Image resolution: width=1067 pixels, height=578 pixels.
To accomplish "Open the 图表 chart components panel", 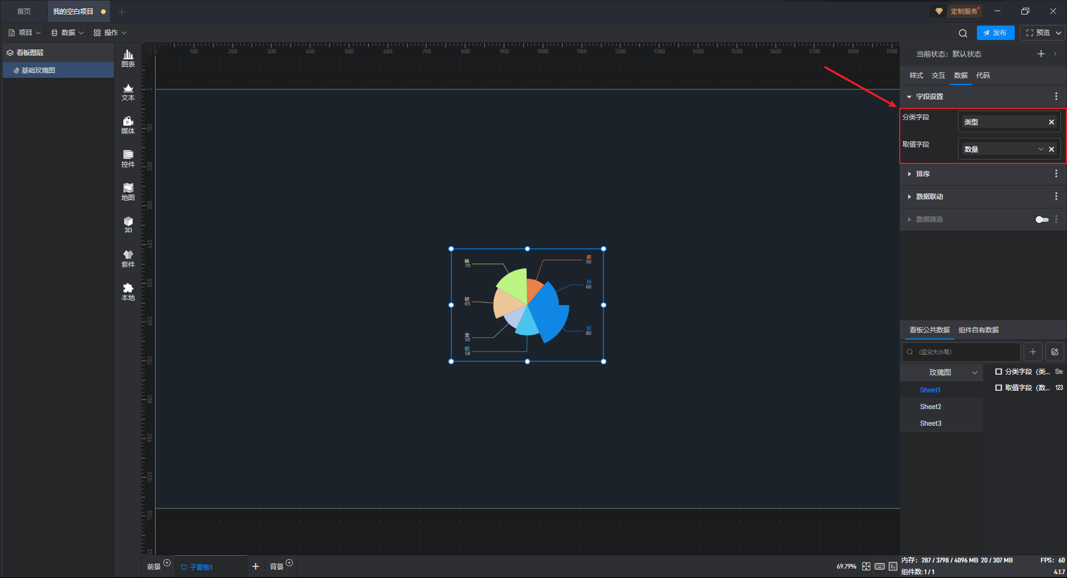I will (128, 58).
